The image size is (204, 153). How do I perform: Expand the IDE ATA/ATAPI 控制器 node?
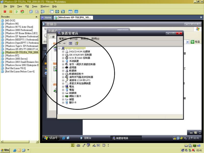[63, 55]
